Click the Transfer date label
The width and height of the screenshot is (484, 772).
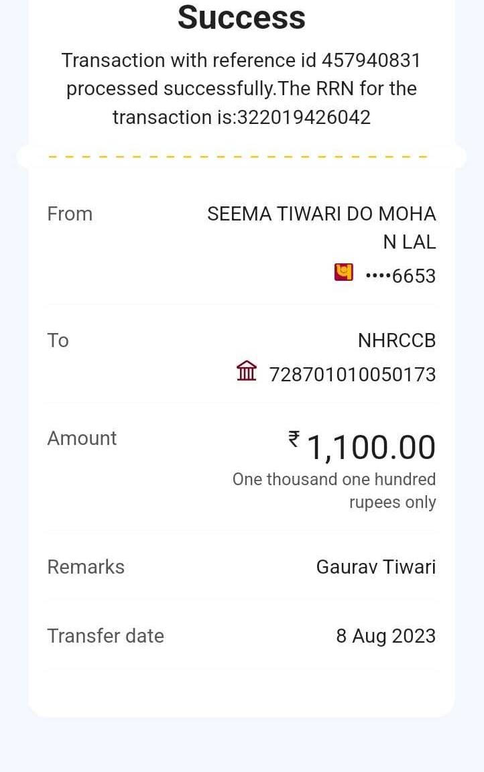click(x=105, y=636)
